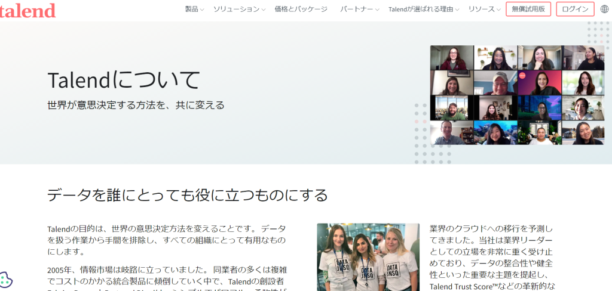The width and height of the screenshot is (612, 291).
Task: Click the video-call team collage image
Action: (x=517, y=95)
